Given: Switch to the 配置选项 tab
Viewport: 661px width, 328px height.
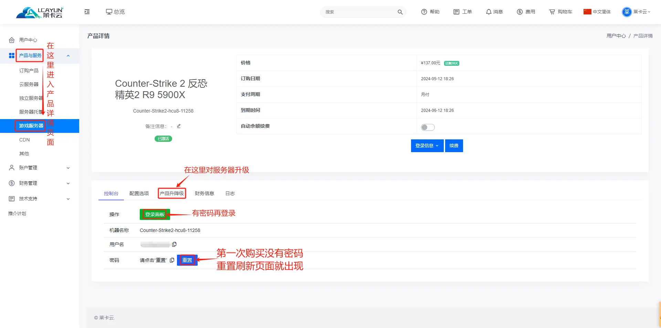Looking at the screenshot, I should (x=139, y=193).
